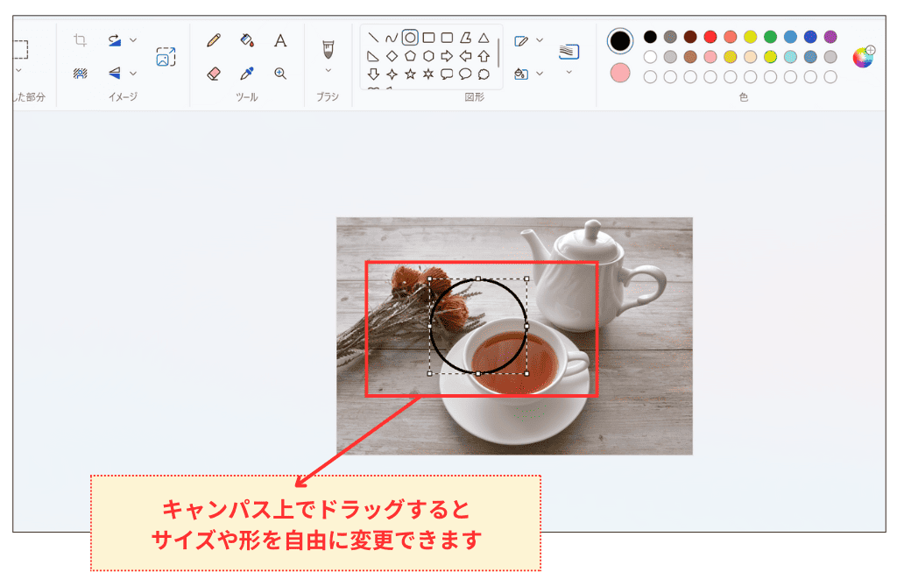Select the straight Line shape
Image resolution: width=897 pixels, height=586 pixels.
pyautogui.click(x=373, y=38)
